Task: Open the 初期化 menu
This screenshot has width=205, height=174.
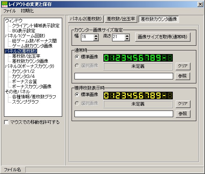Action: tap(27, 11)
